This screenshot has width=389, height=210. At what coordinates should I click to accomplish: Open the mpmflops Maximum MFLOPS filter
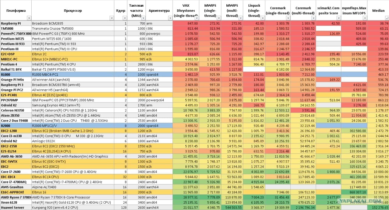point(365,18)
